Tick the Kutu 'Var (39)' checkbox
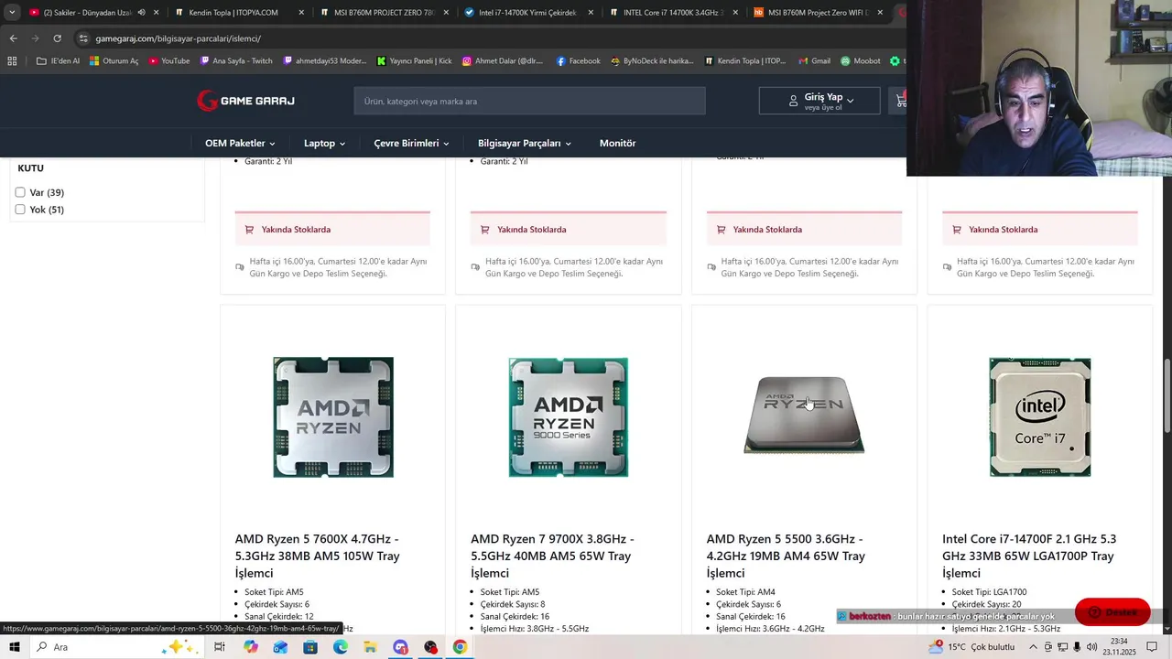Screen dimensions: 1172x659 (x=20, y=192)
